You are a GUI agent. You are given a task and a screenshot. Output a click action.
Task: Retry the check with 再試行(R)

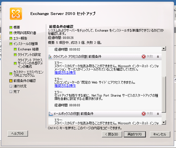pos(135,134)
